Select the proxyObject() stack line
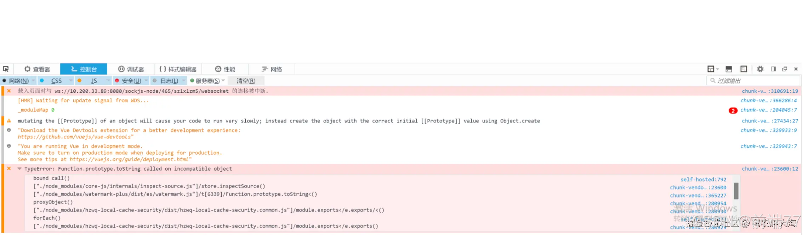803x235 pixels. click(x=53, y=202)
